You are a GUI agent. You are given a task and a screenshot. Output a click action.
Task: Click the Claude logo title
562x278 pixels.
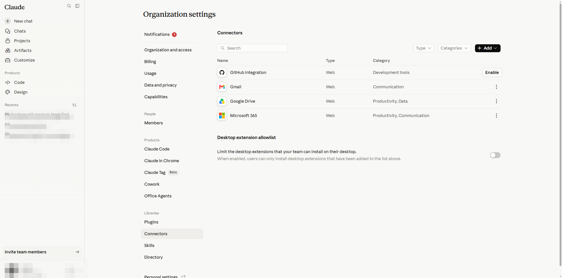[14, 7]
